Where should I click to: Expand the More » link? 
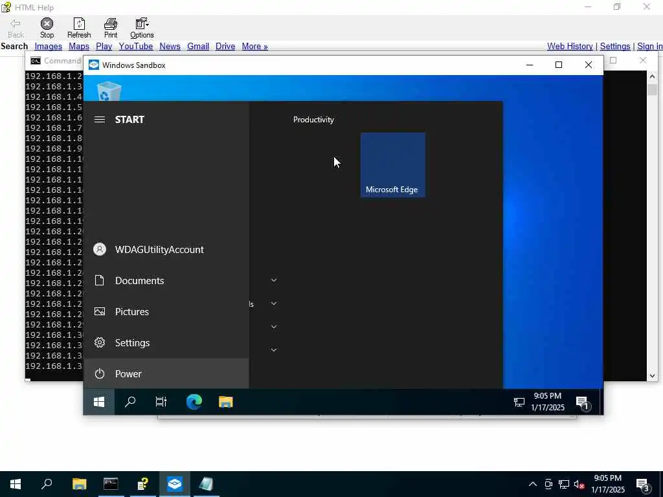[254, 46]
